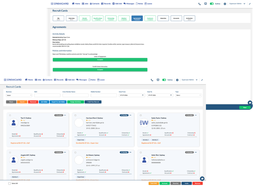
Task: Click the orange Search button
Action: [x=22, y=102]
